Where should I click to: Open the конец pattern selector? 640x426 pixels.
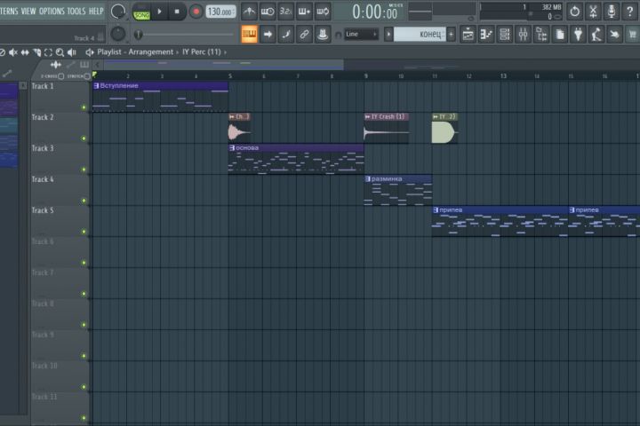tap(420, 35)
